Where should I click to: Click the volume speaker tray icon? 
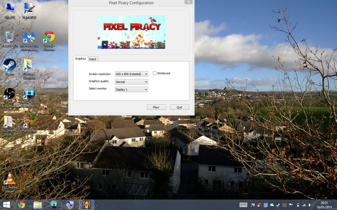coord(310,205)
